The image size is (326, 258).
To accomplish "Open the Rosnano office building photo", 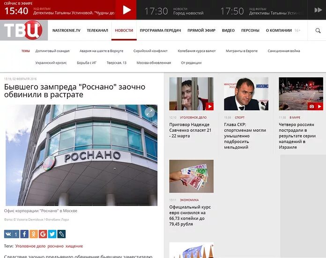I will (81, 155).
